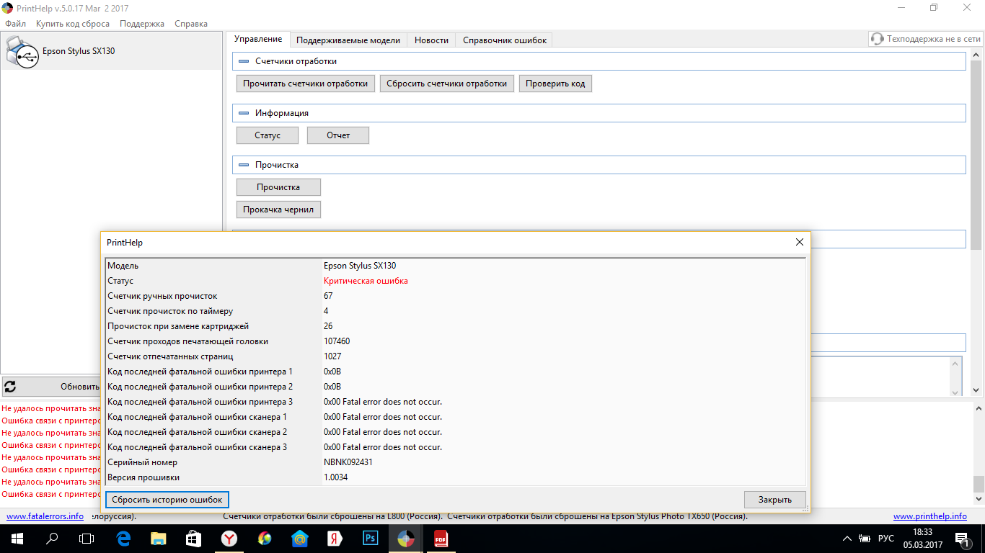The width and height of the screenshot is (985, 553).
Task: Launch Yandex Browser with the red Y icon
Action: coord(229,538)
